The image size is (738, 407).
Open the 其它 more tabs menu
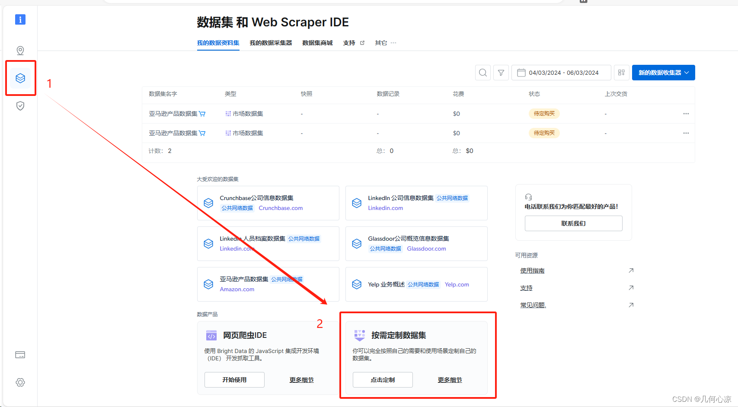click(386, 43)
